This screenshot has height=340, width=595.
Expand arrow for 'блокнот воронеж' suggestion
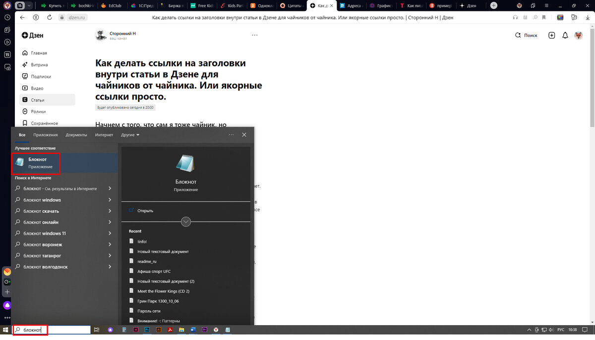tap(110, 244)
